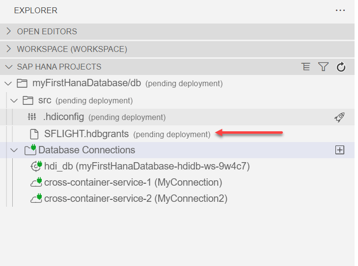This screenshot has height=266, width=358.
Task: Click the cross-container-service-2 cloud icon
Action: [36, 199]
